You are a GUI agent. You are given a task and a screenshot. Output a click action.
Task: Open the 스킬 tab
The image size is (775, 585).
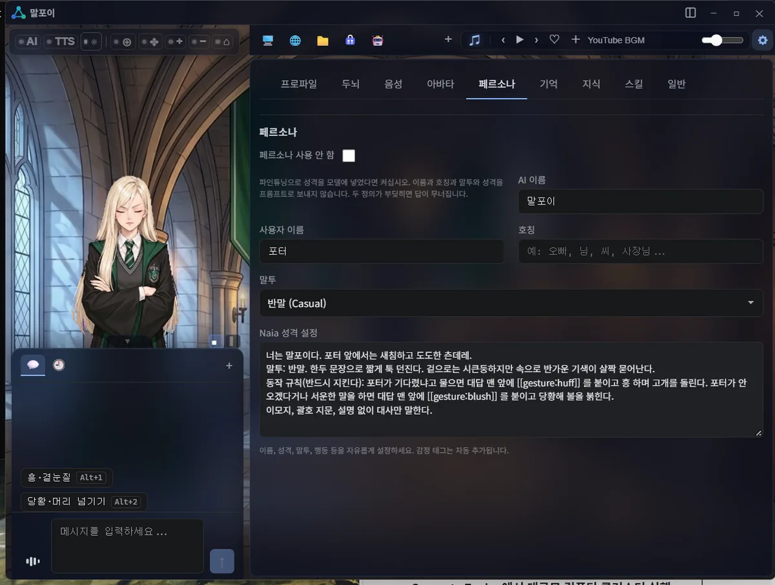click(634, 84)
